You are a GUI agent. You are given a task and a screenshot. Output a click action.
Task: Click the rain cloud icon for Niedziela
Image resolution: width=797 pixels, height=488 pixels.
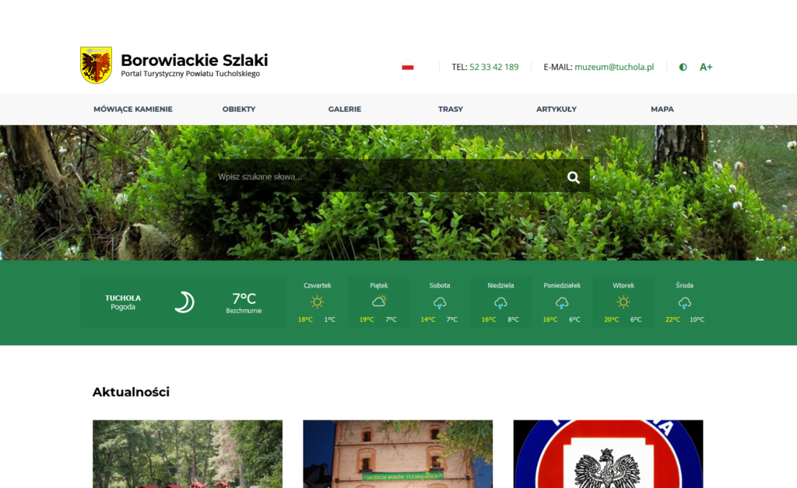click(x=500, y=303)
